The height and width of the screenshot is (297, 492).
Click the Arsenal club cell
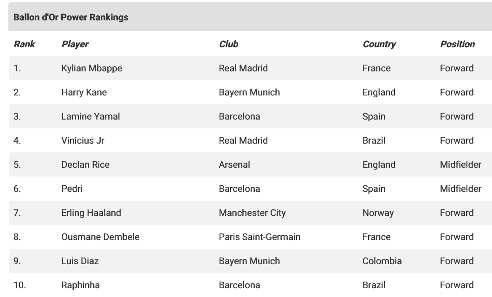[x=234, y=164]
